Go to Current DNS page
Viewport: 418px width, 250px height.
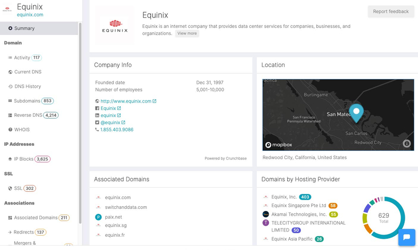tap(28, 72)
